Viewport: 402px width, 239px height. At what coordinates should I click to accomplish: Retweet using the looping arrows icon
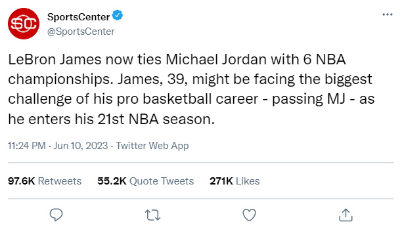[x=152, y=215]
